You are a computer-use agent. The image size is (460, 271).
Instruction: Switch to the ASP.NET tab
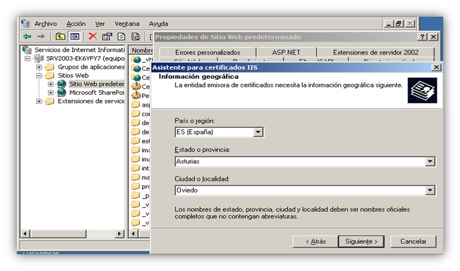point(286,53)
